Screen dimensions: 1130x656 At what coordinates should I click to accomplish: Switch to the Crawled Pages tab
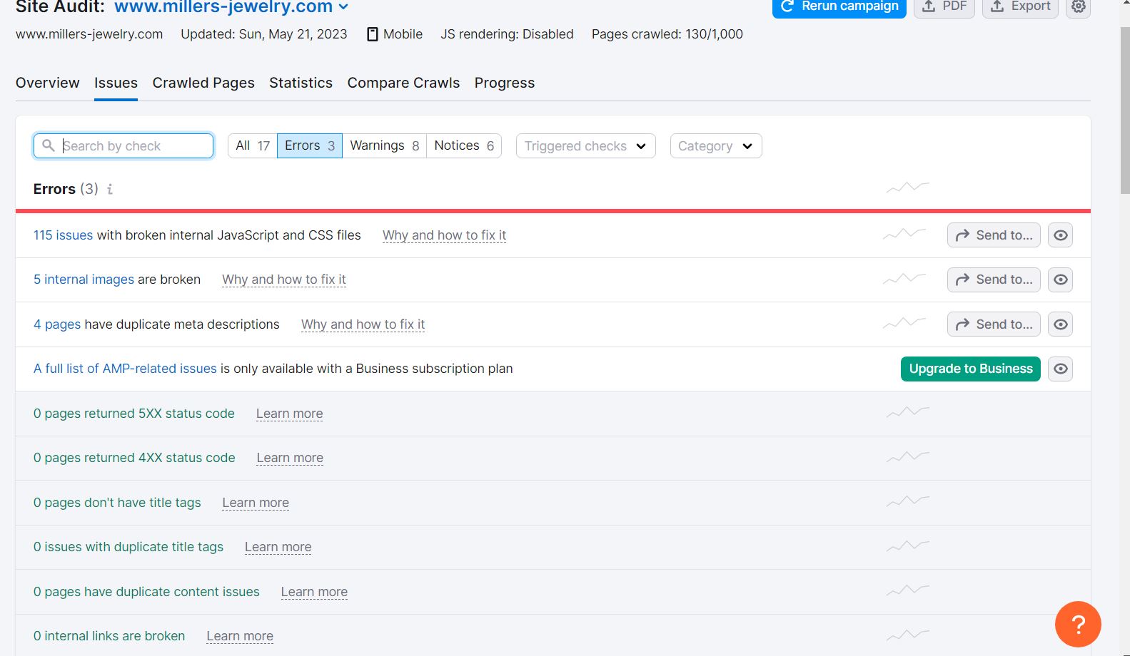pos(203,83)
